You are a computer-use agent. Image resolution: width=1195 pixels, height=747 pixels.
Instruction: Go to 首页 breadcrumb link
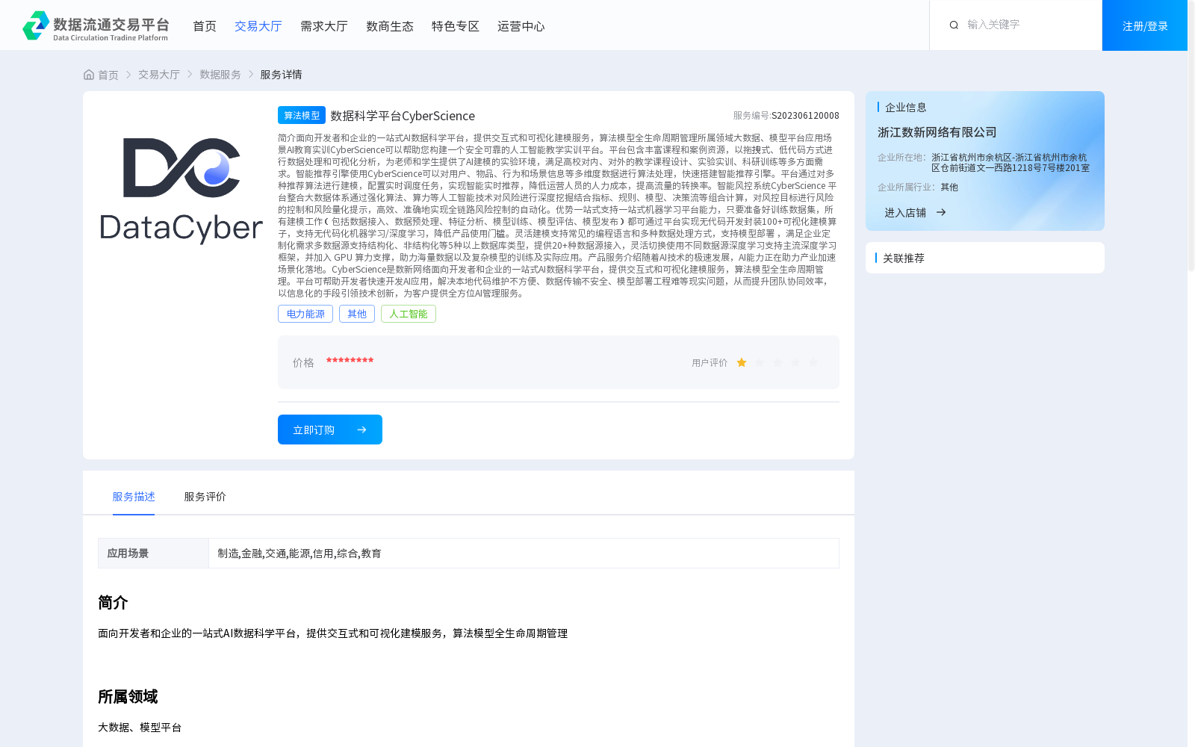108,75
